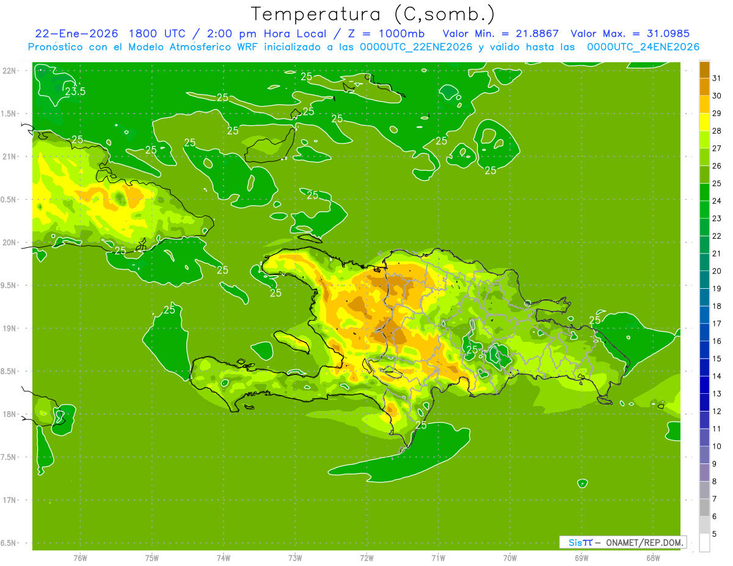Click the legend value '31'
This screenshot has width=733, height=566.
point(717,78)
